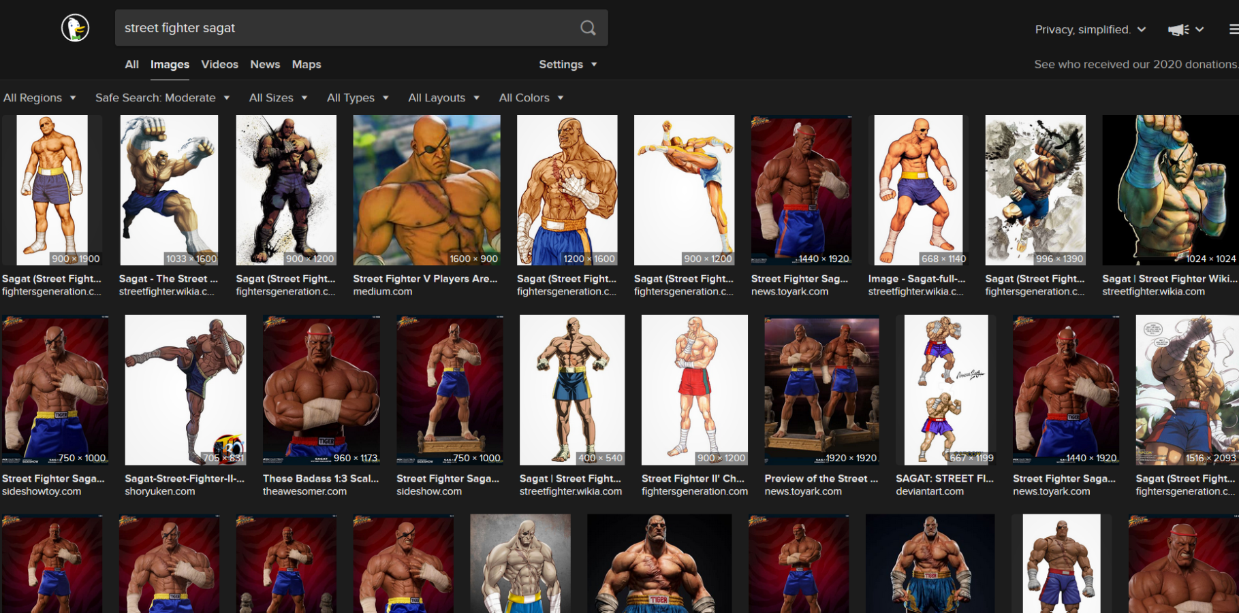
Task: Go to the All results tab
Action: pos(131,64)
